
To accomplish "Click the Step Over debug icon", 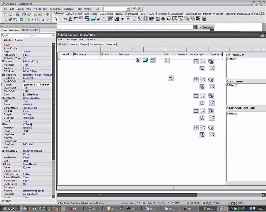I will click(48, 20).
